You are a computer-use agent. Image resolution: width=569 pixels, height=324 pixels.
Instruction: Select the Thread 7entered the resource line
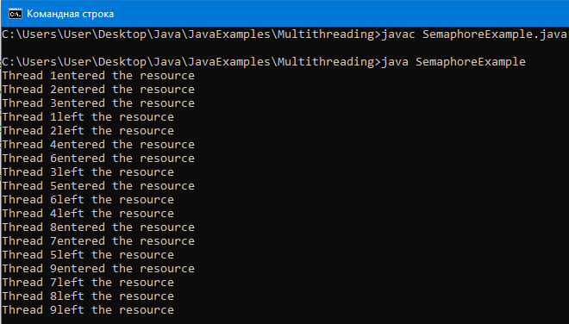point(98,241)
